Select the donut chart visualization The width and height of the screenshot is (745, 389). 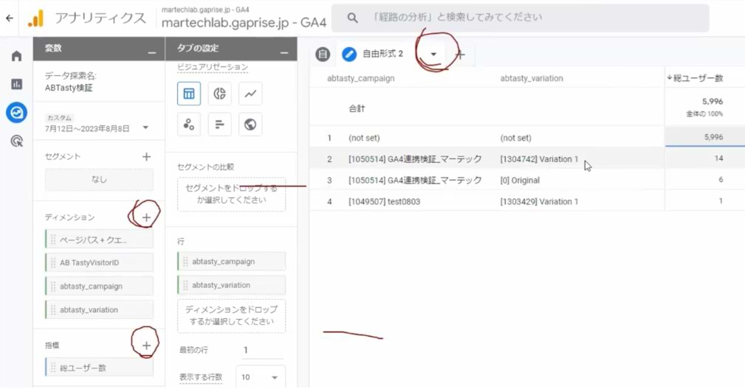point(219,94)
